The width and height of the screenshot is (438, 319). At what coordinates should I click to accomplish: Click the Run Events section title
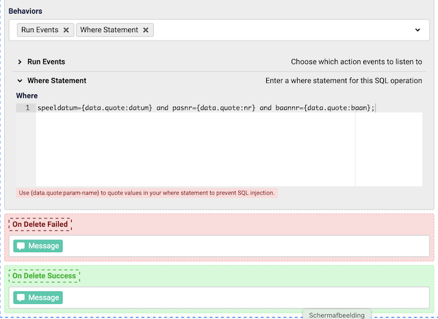[46, 62]
